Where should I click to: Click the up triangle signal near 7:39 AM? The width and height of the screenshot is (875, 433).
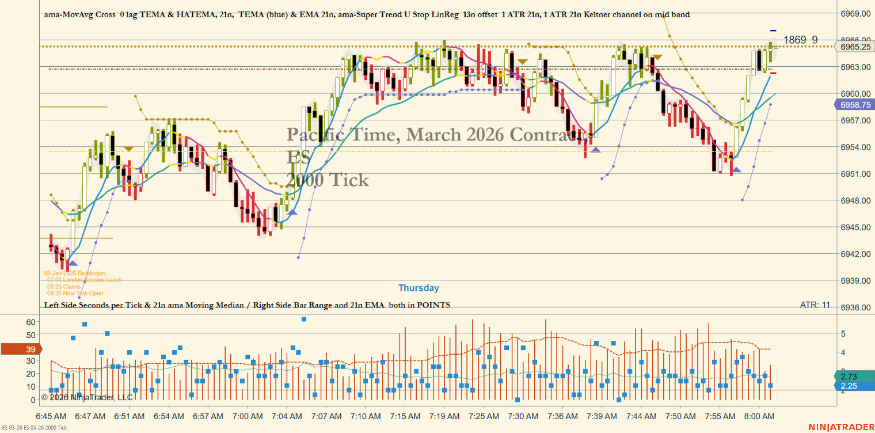595,150
